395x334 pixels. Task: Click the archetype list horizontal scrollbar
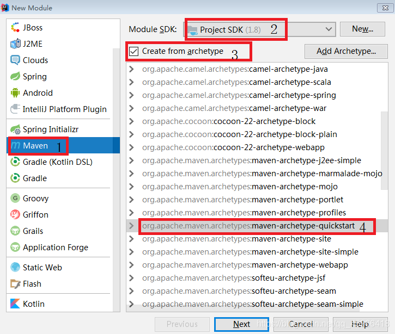[x=242, y=308]
